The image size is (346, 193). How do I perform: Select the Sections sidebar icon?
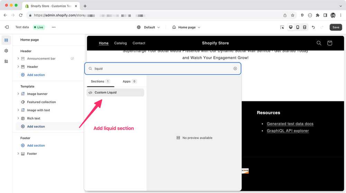click(x=6, y=40)
